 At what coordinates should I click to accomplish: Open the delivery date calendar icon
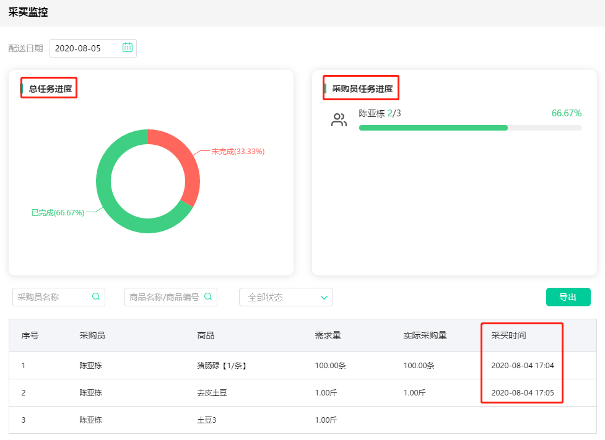pos(128,47)
